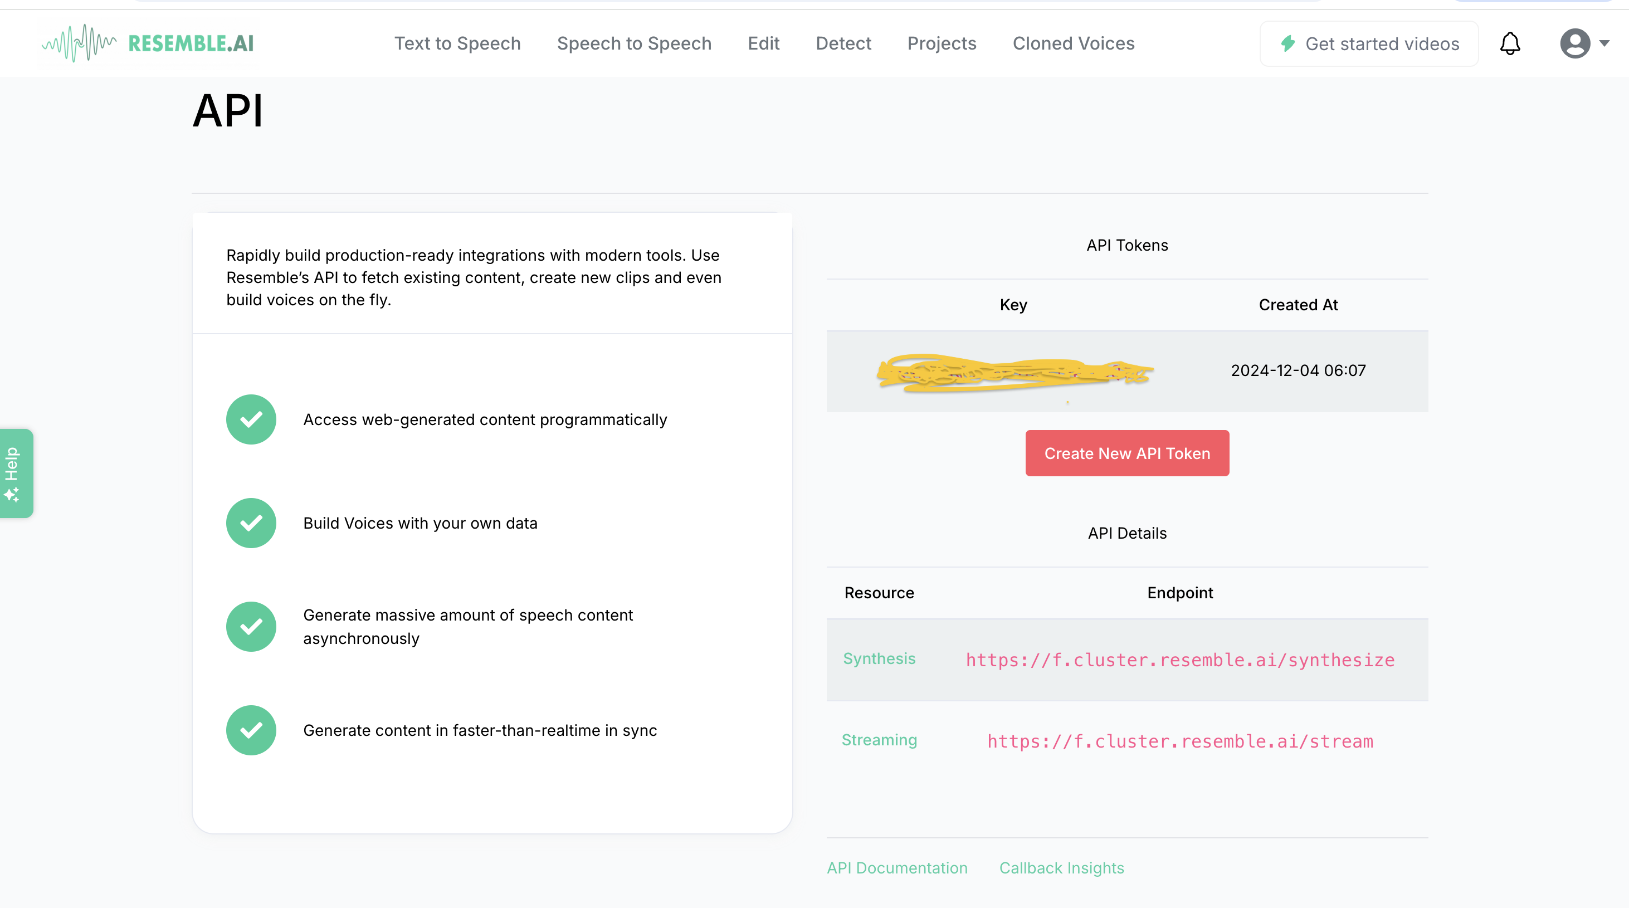Screen dimensions: 1629x908
Task: Click the user account avatar
Action: tap(1576, 43)
